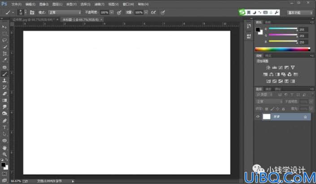Toggle lock position
Image resolution: width=316 pixels, height=184 pixels.
coord(278,109)
